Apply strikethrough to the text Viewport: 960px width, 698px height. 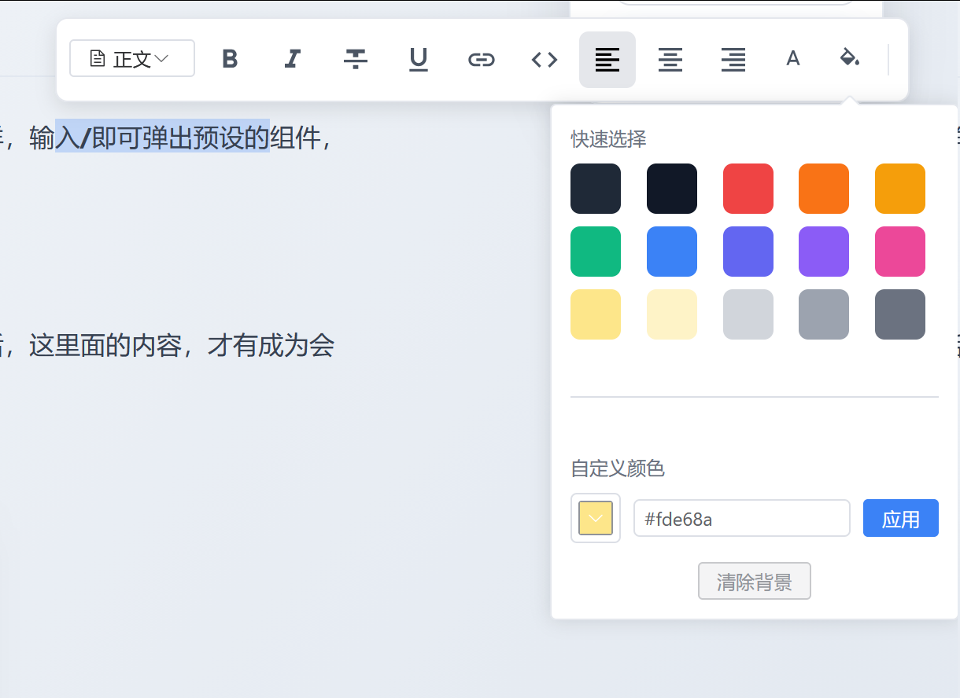355,58
